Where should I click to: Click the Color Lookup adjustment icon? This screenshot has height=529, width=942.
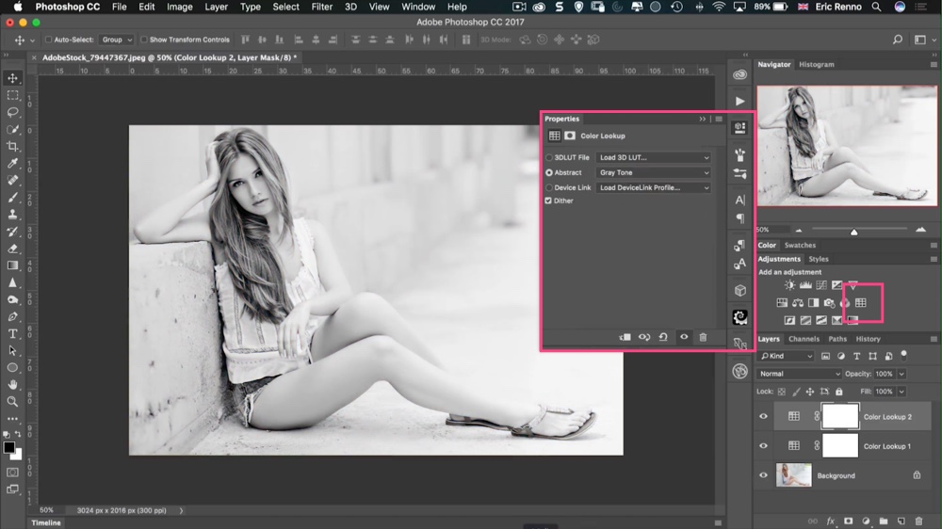tap(860, 302)
